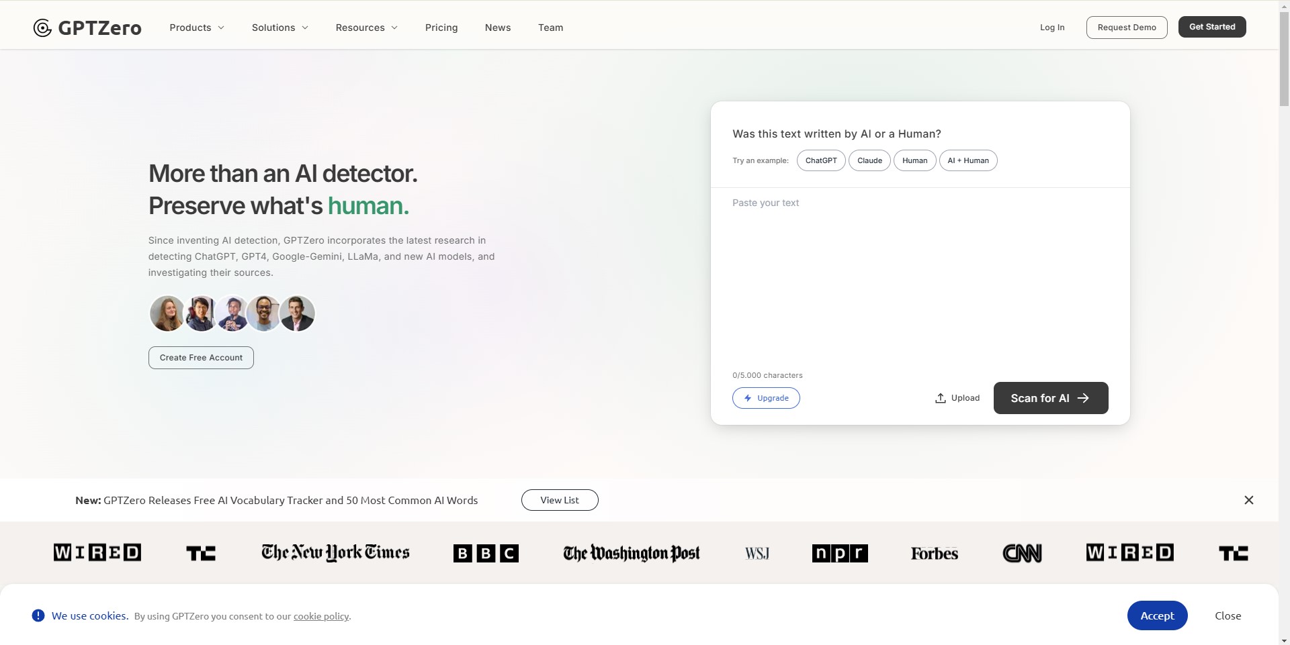Expand the Resources dropdown menu
Image resolution: width=1290 pixels, height=645 pixels.
click(366, 28)
